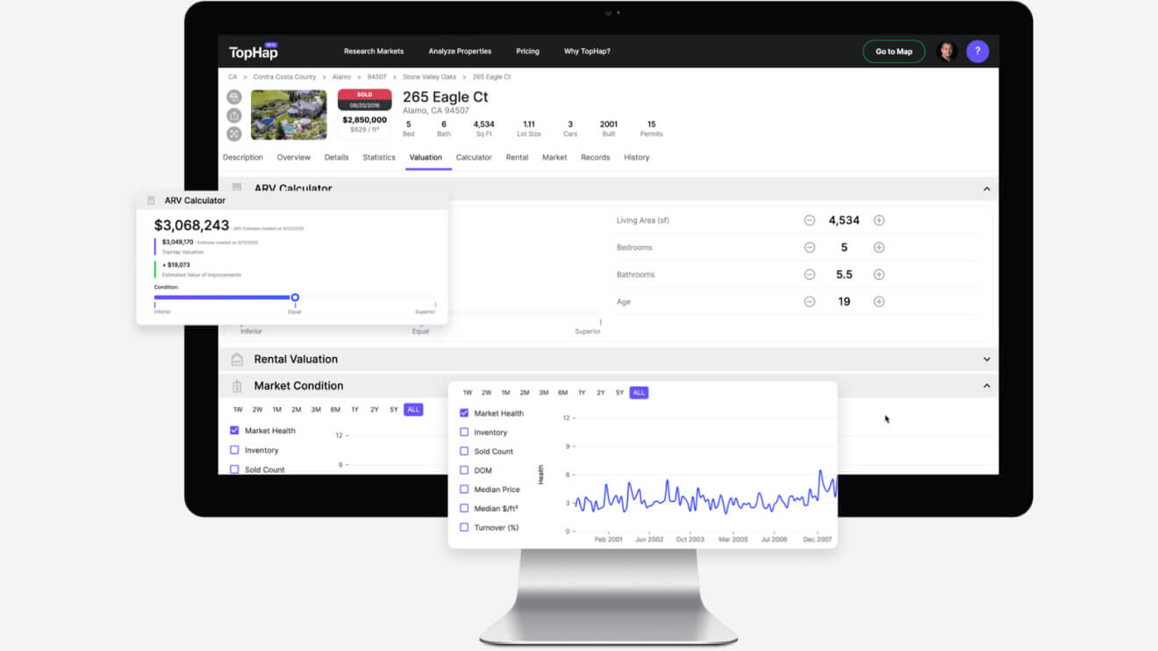Click the Go to Map button
The height and width of the screenshot is (651, 1158).
(894, 52)
